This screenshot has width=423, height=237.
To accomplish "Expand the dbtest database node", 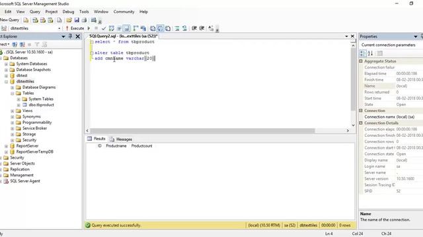I will [6, 76].
